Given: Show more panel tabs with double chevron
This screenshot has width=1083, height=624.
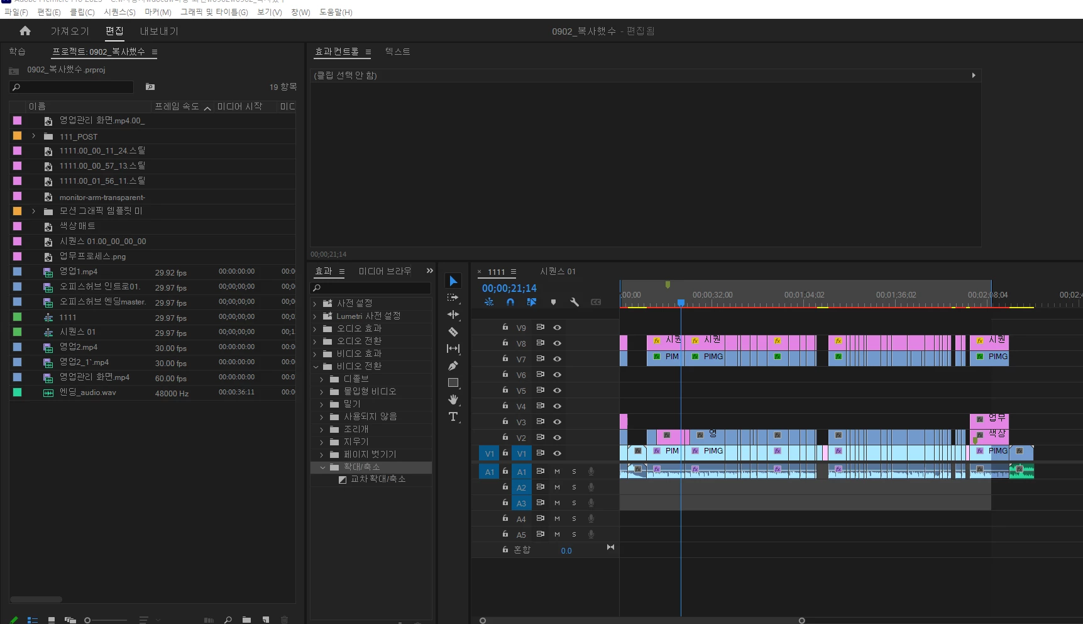Looking at the screenshot, I should click(x=430, y=270).
